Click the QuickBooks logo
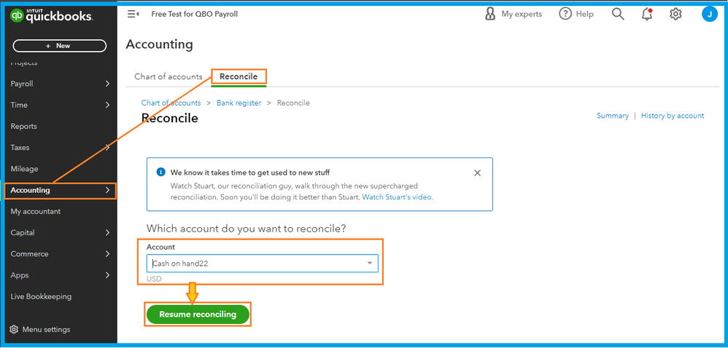The height and width of the screenshot is (348, 728). pyautogui.click(x=52, y=16)
